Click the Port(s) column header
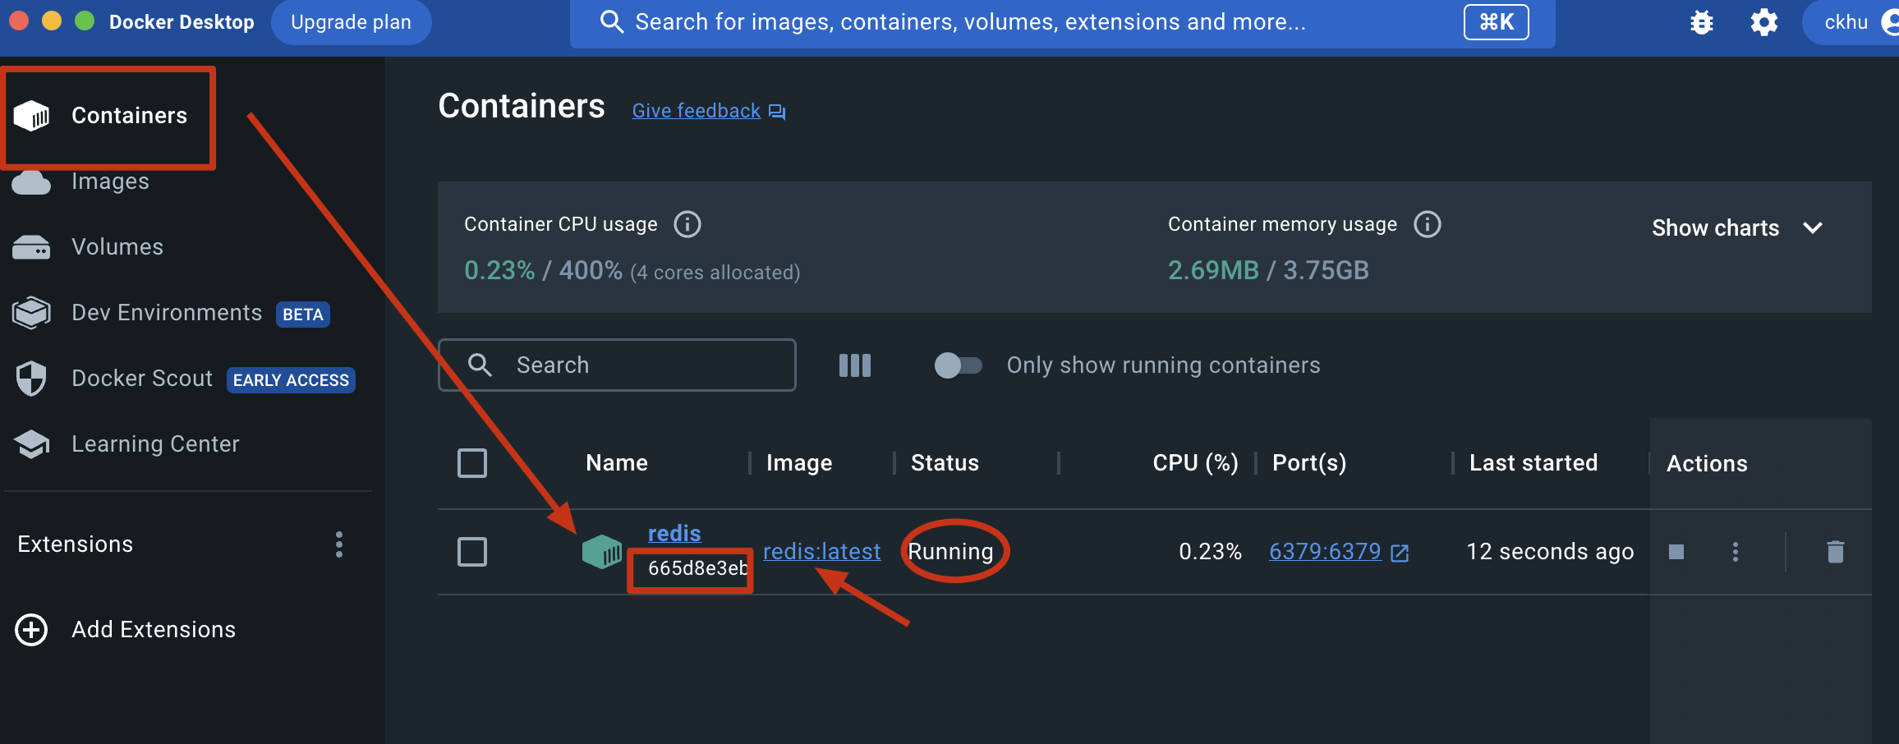 point(1309,463)
